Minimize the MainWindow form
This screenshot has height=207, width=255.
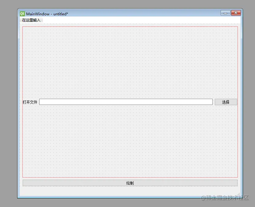pyautogui.click(x=226, y=13)
